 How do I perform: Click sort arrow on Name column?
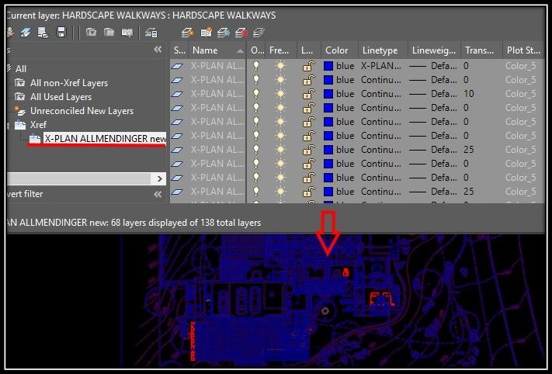240,51
